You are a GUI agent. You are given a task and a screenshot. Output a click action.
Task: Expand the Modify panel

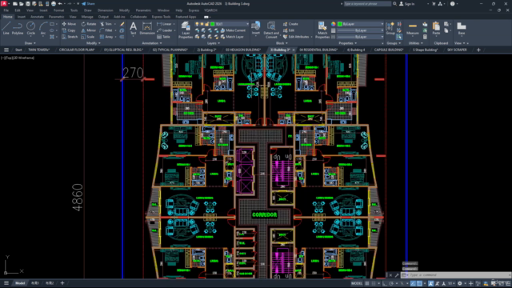pyautogui.click(x=93, y=43)
